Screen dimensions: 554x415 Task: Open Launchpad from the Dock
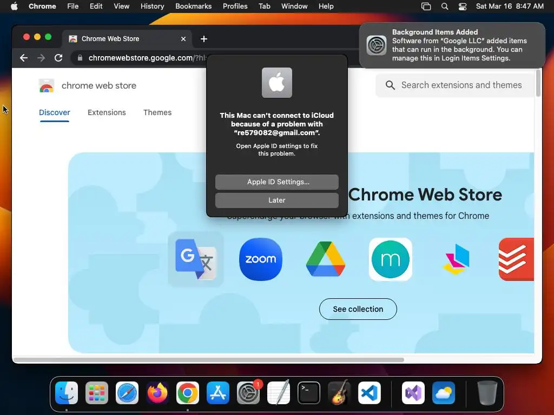[x=97, y=393]
